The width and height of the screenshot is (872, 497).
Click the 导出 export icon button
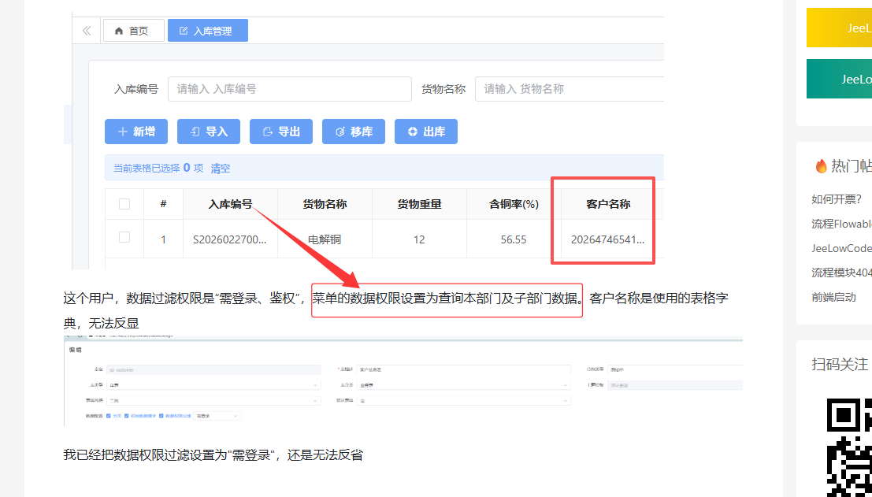[280, 132]
